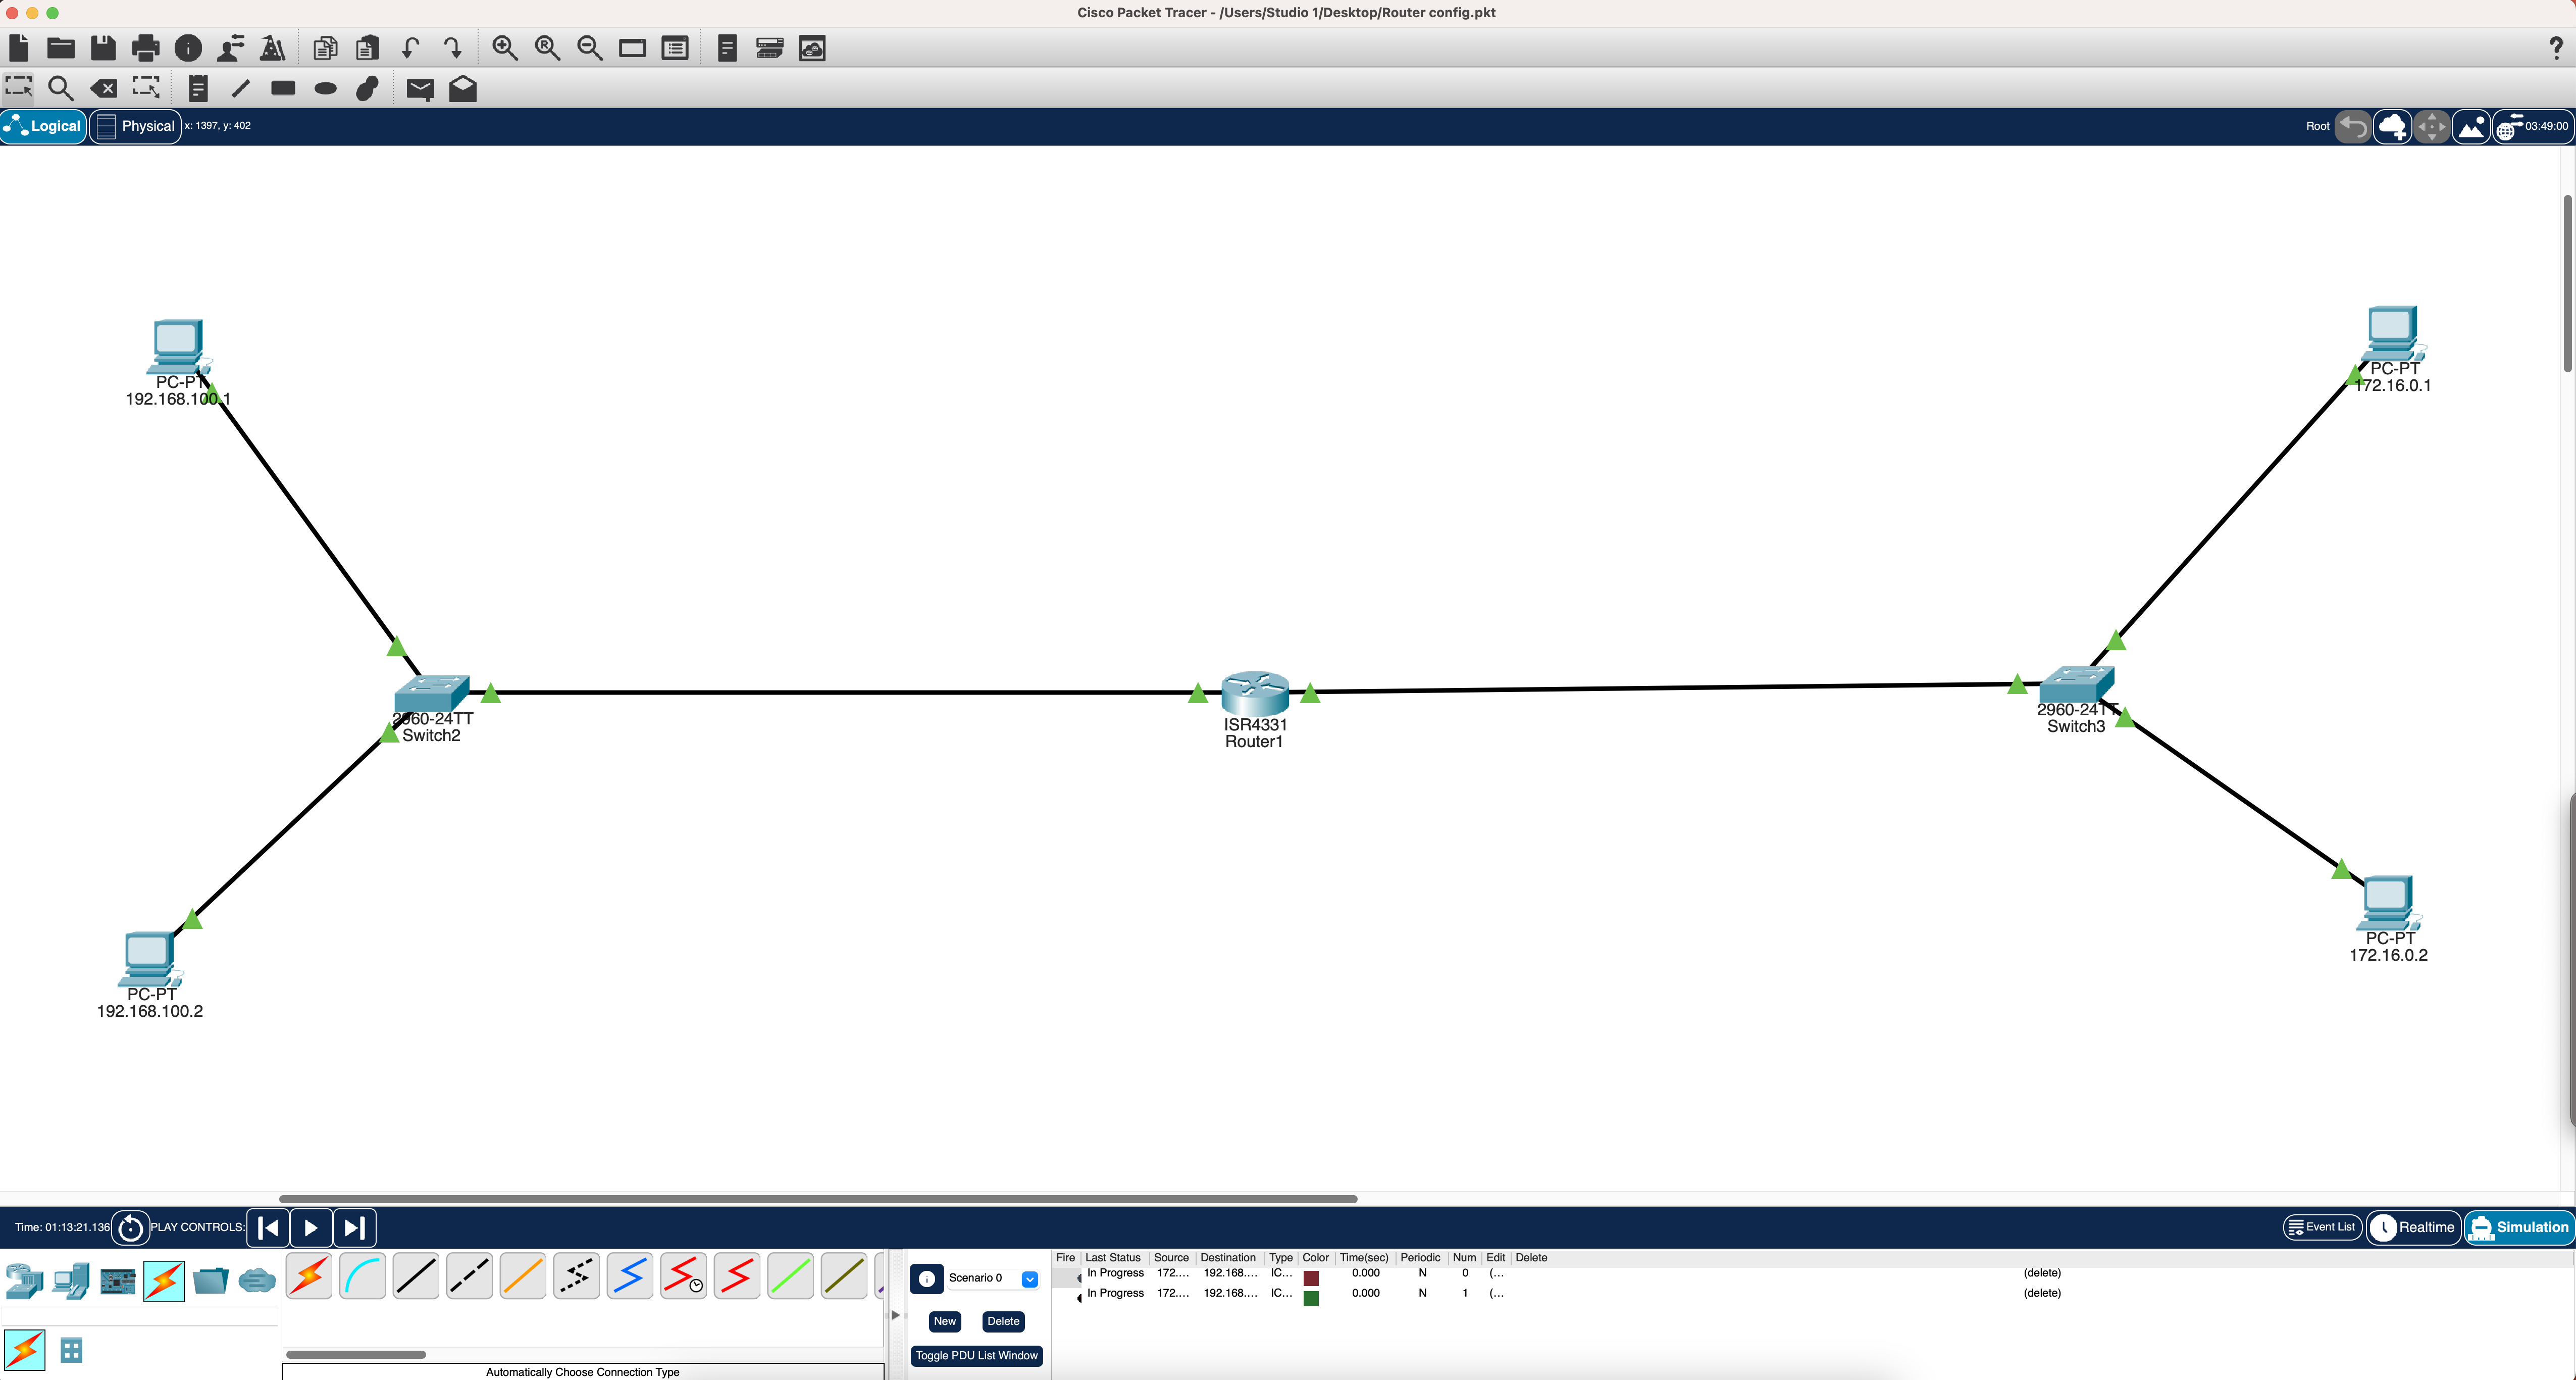
Task: Switch to the Physical workspace tab
Action: pos(136,126)
